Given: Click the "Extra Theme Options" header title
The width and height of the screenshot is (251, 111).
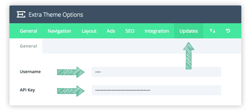Looking at the screenshot, I should (56, 15).
